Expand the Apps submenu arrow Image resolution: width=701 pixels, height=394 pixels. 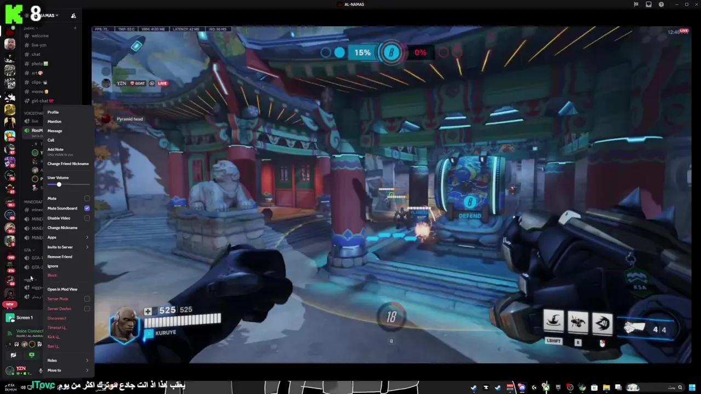point(87,237)
